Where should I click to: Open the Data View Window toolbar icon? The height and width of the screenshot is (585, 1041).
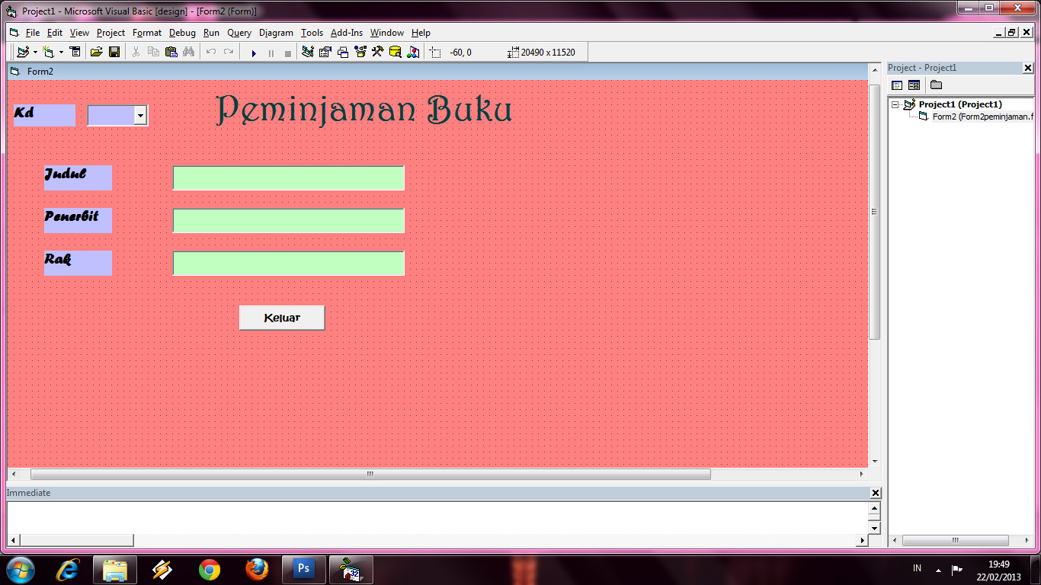(x=396, y=52)
